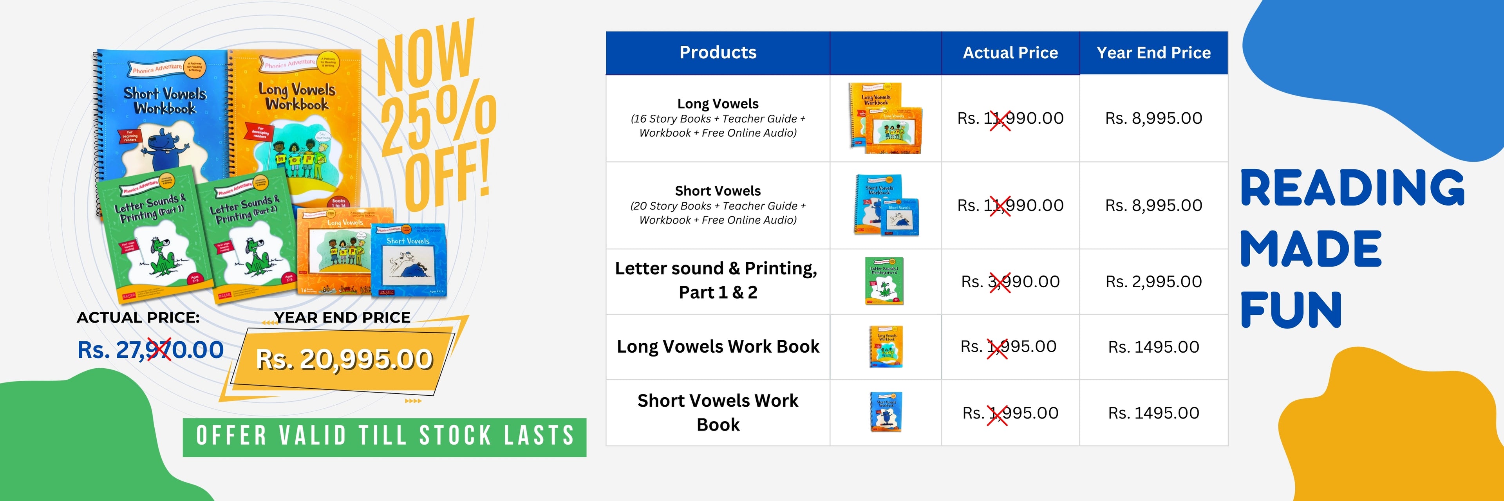This screenshot has height=501, width=1504.
Task: Click the Short Vowels set thumbnail in table
Action: pyautogui.click(x=886, y=205)
